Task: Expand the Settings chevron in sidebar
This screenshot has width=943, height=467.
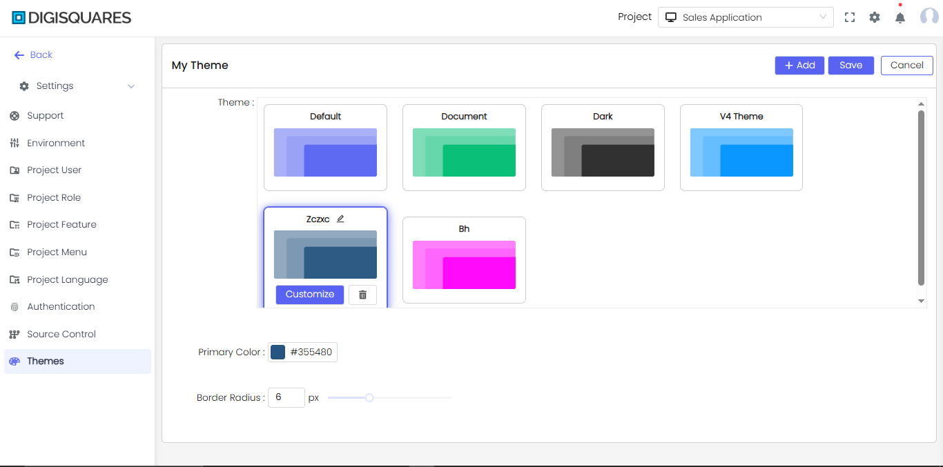Action: (131, 86)
